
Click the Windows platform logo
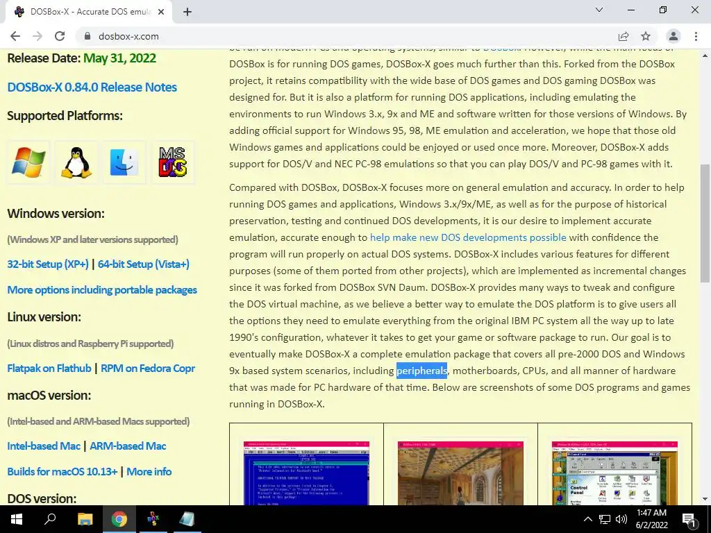28,162
